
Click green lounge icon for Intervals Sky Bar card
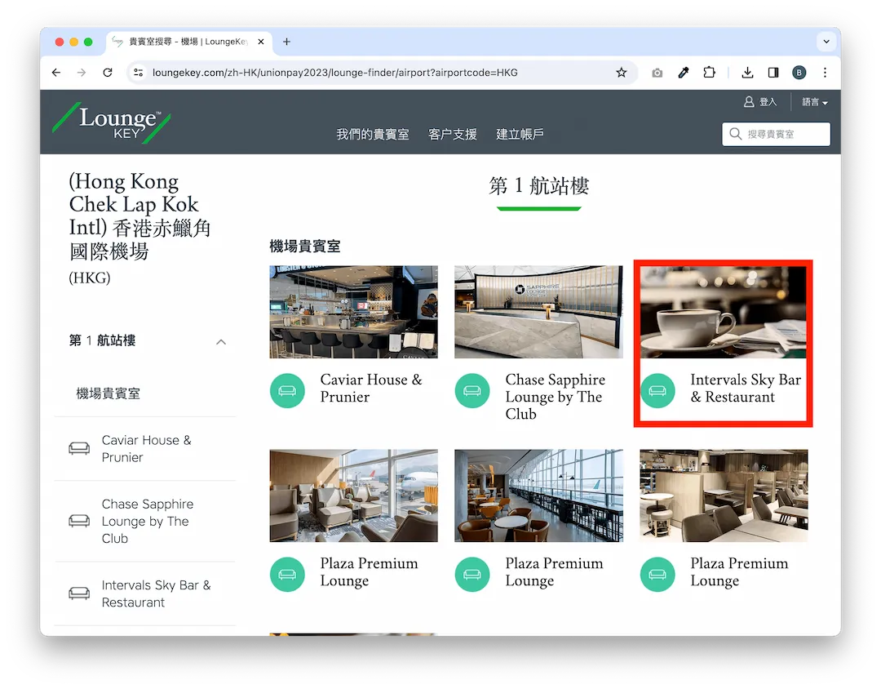(x=657, y=390)
